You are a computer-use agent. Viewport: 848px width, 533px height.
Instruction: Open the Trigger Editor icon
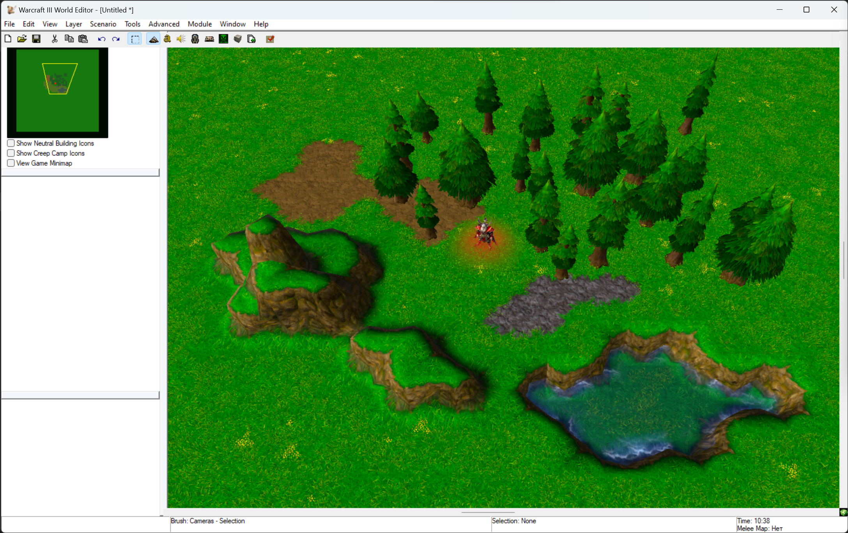(x=167, y=39)
